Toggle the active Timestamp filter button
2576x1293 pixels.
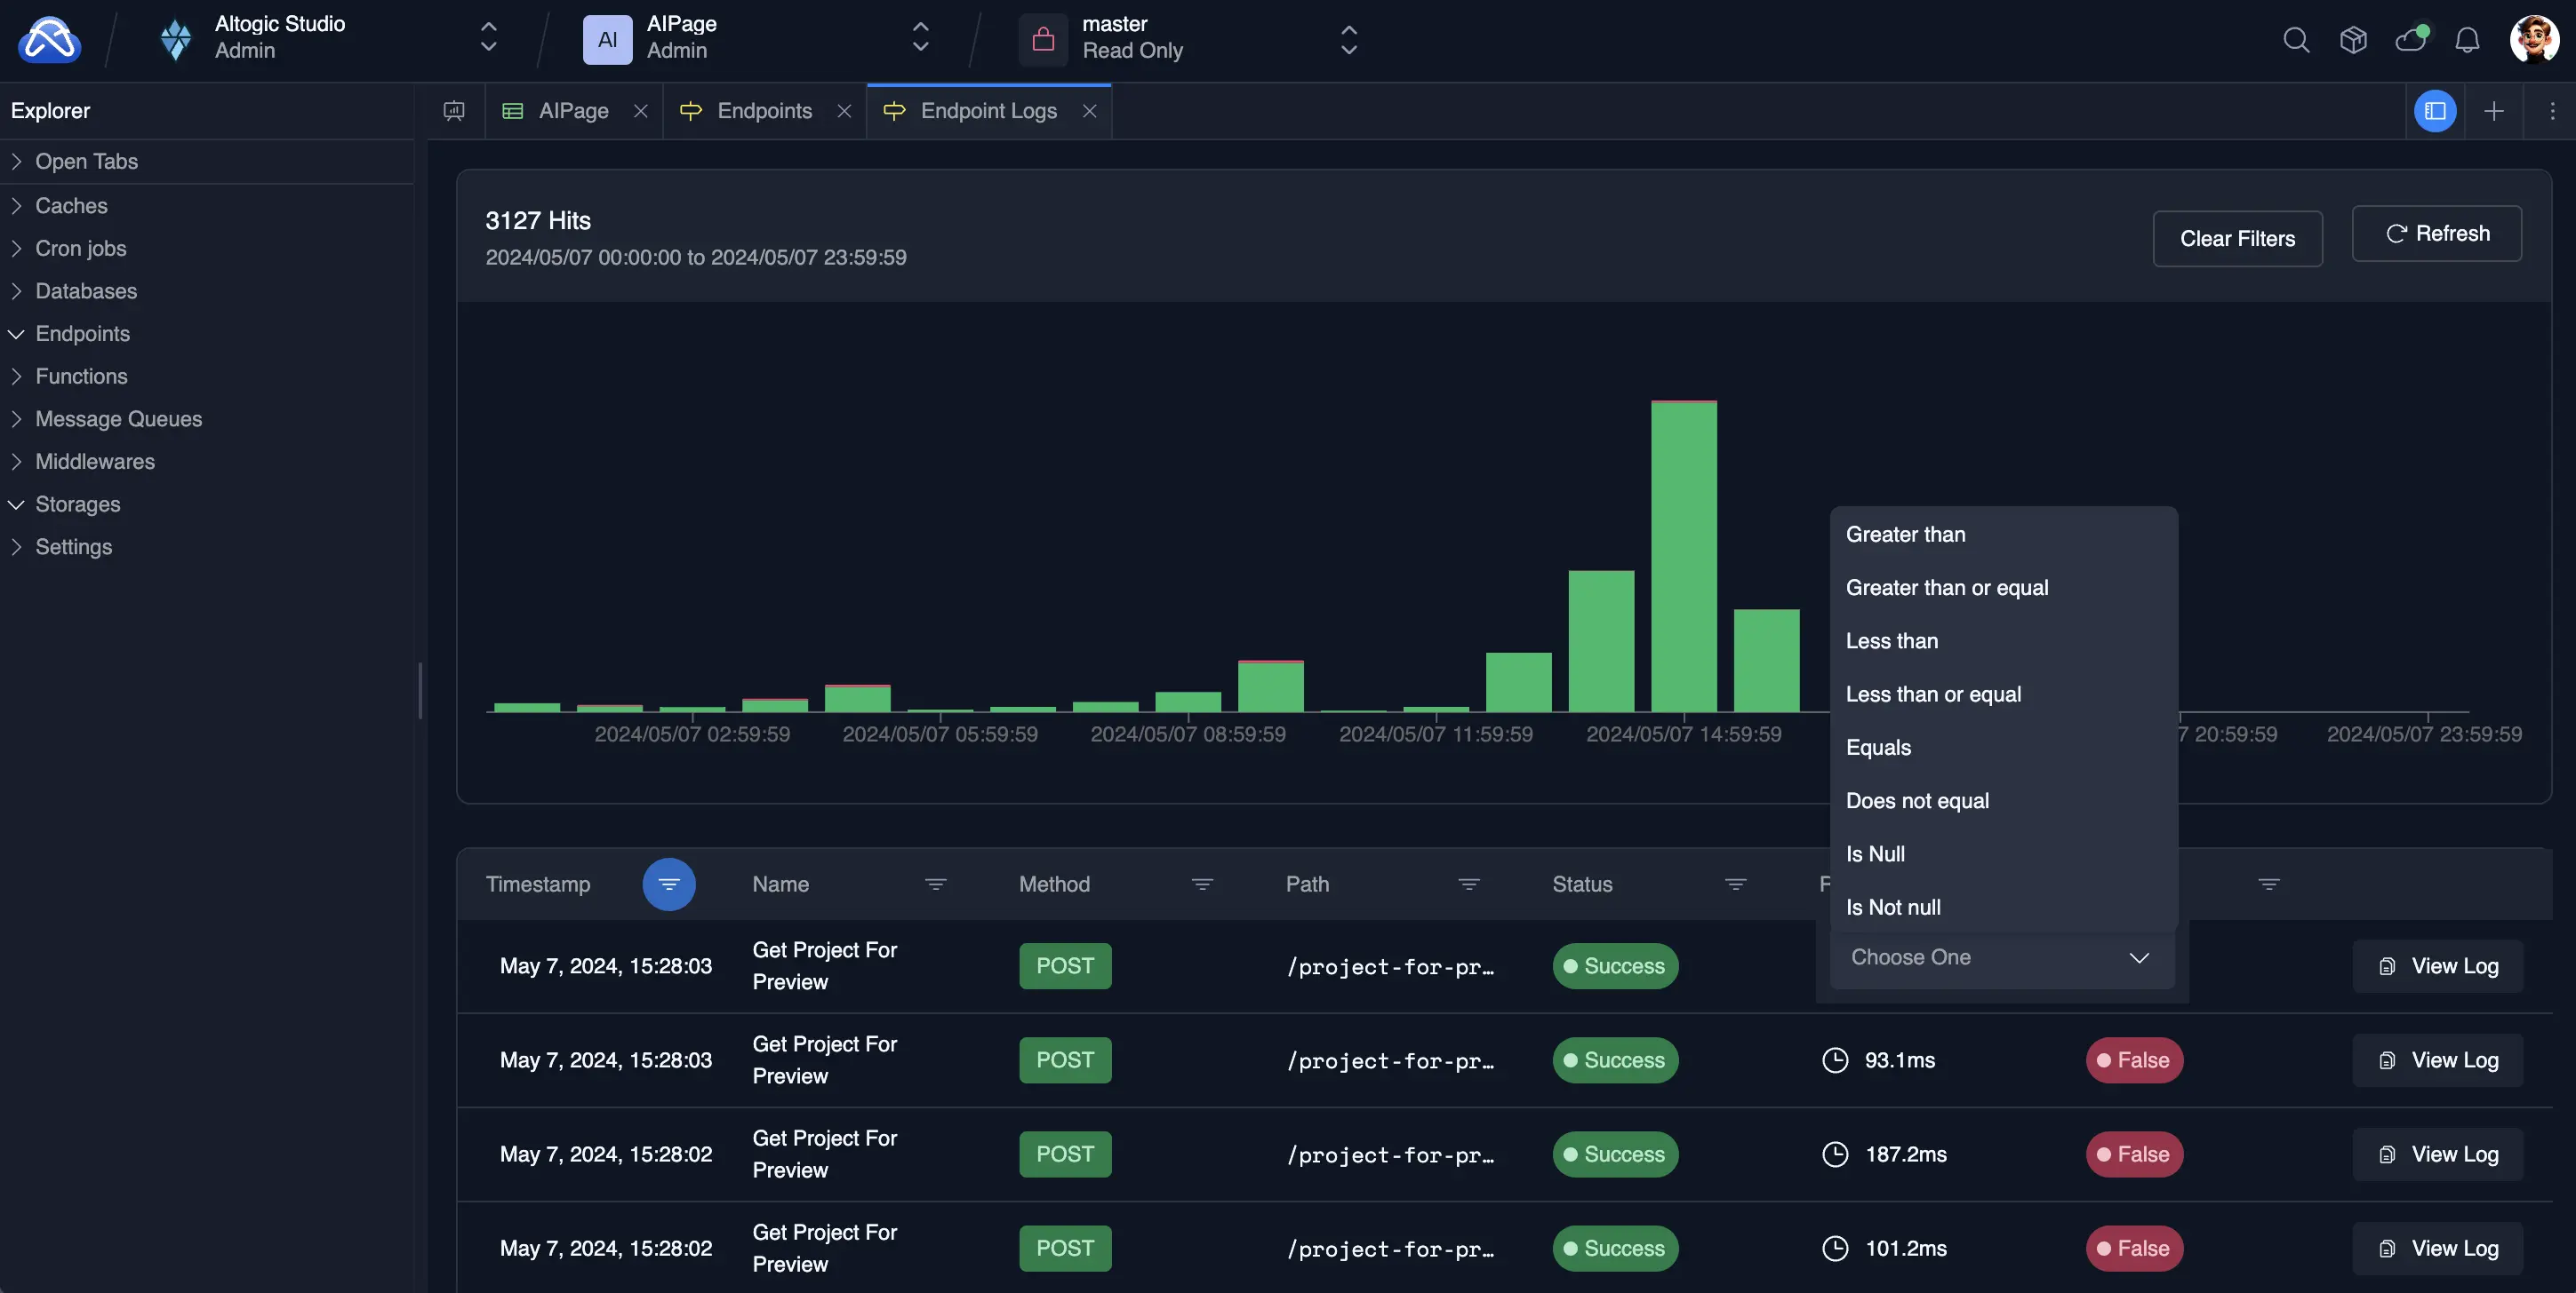pos(669,884)
